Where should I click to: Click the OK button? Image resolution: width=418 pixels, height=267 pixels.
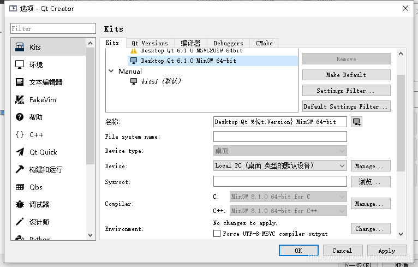point(298,251)
